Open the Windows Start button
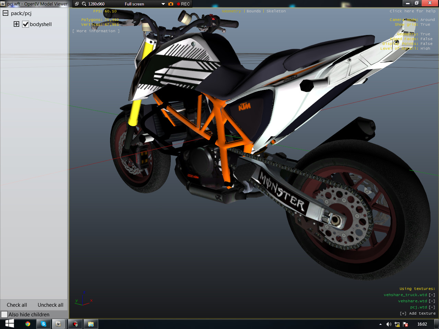The width and height of the screenshot is (439, 329). coord(10,324)
